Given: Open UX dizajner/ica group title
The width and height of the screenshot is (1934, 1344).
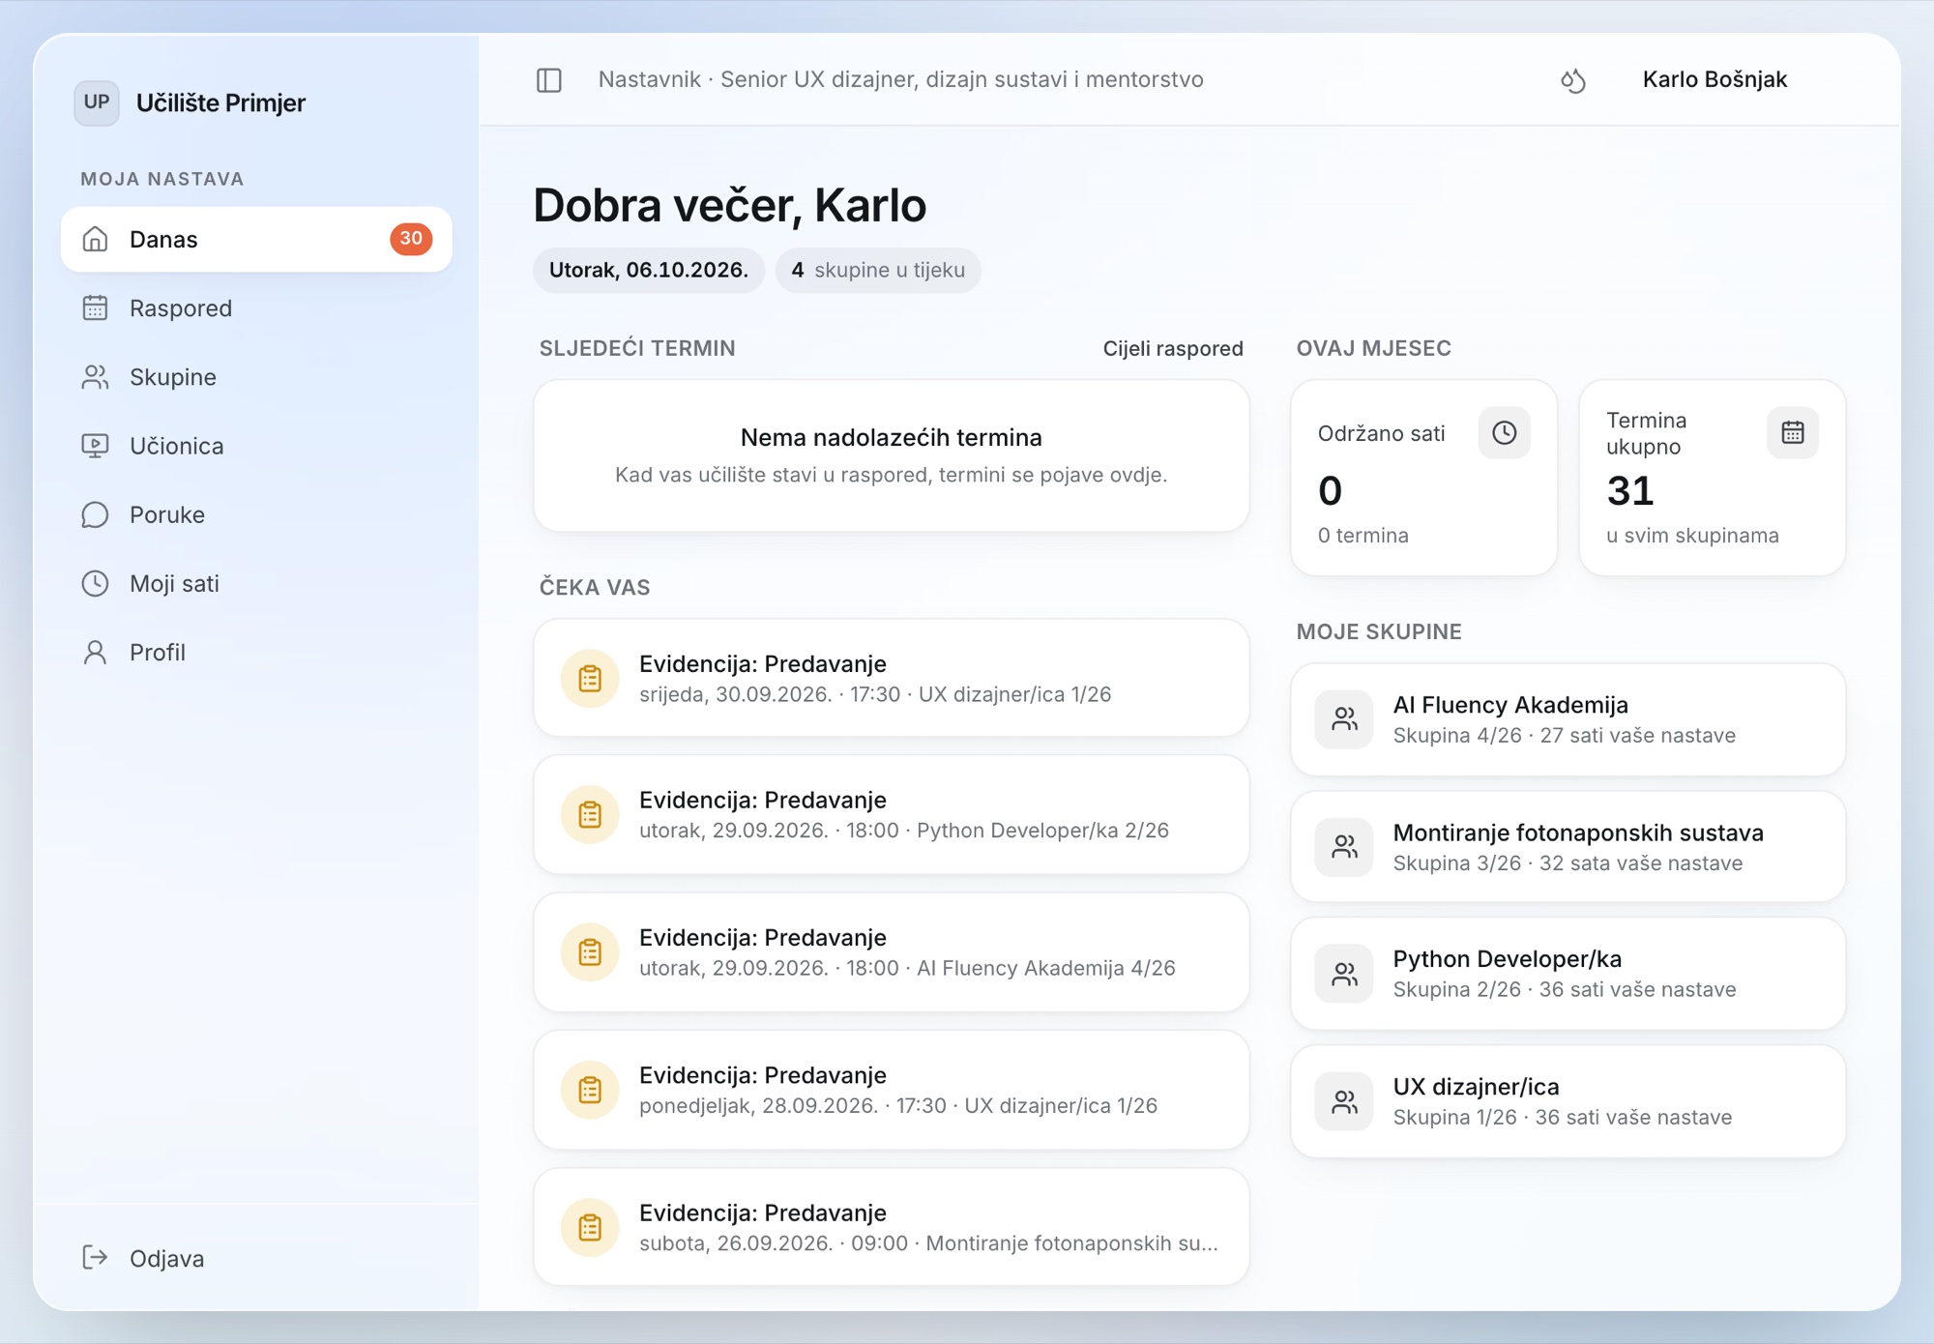Looking at the screenshot, I should click(1476, 1087).
